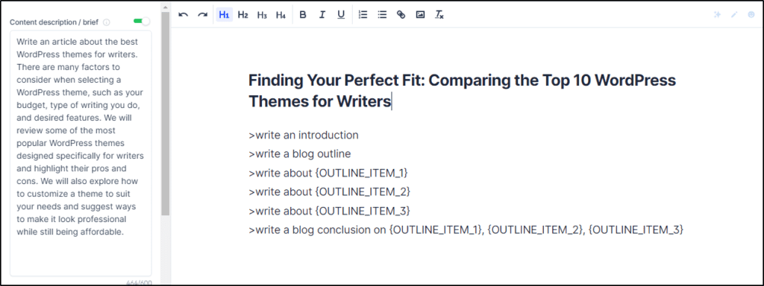This screenshot has width=764, height=286.
Task: Insert a bulleted list
Action: coord(382,15)
